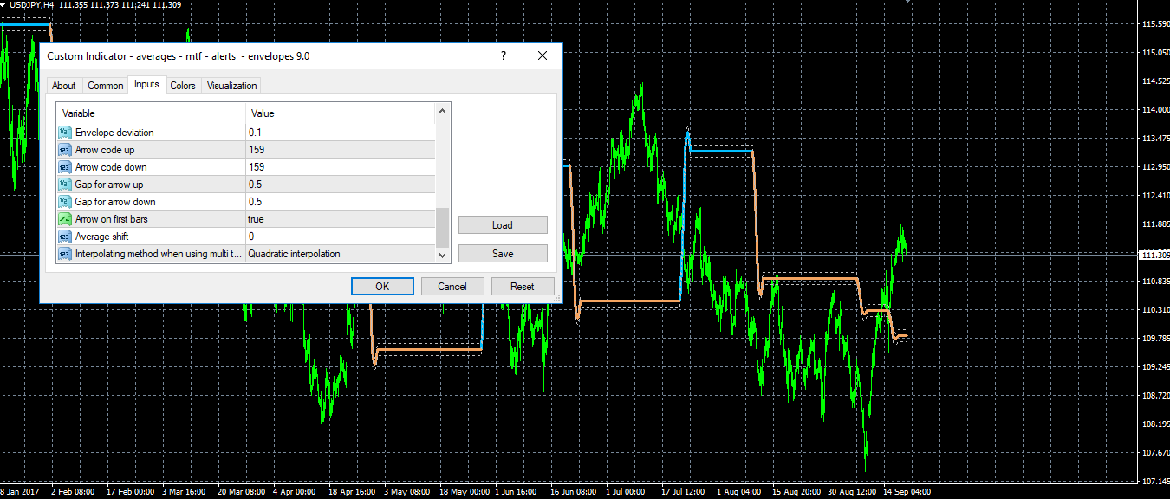Click the Gap for arrow down row icon
Screen dimensions: 1170x499
[x=65, y=202]
